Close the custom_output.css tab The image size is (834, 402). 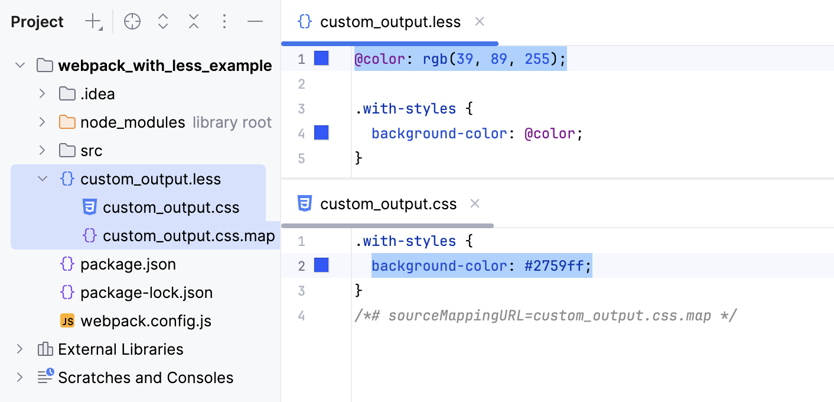tap(475, 203)
